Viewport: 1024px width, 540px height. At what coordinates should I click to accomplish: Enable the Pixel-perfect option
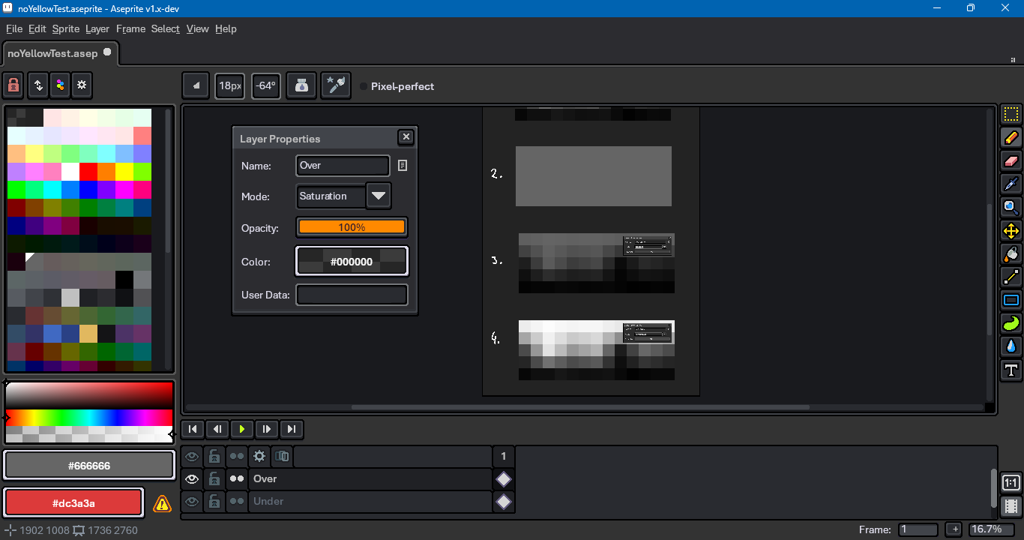[x=364, y=86]
